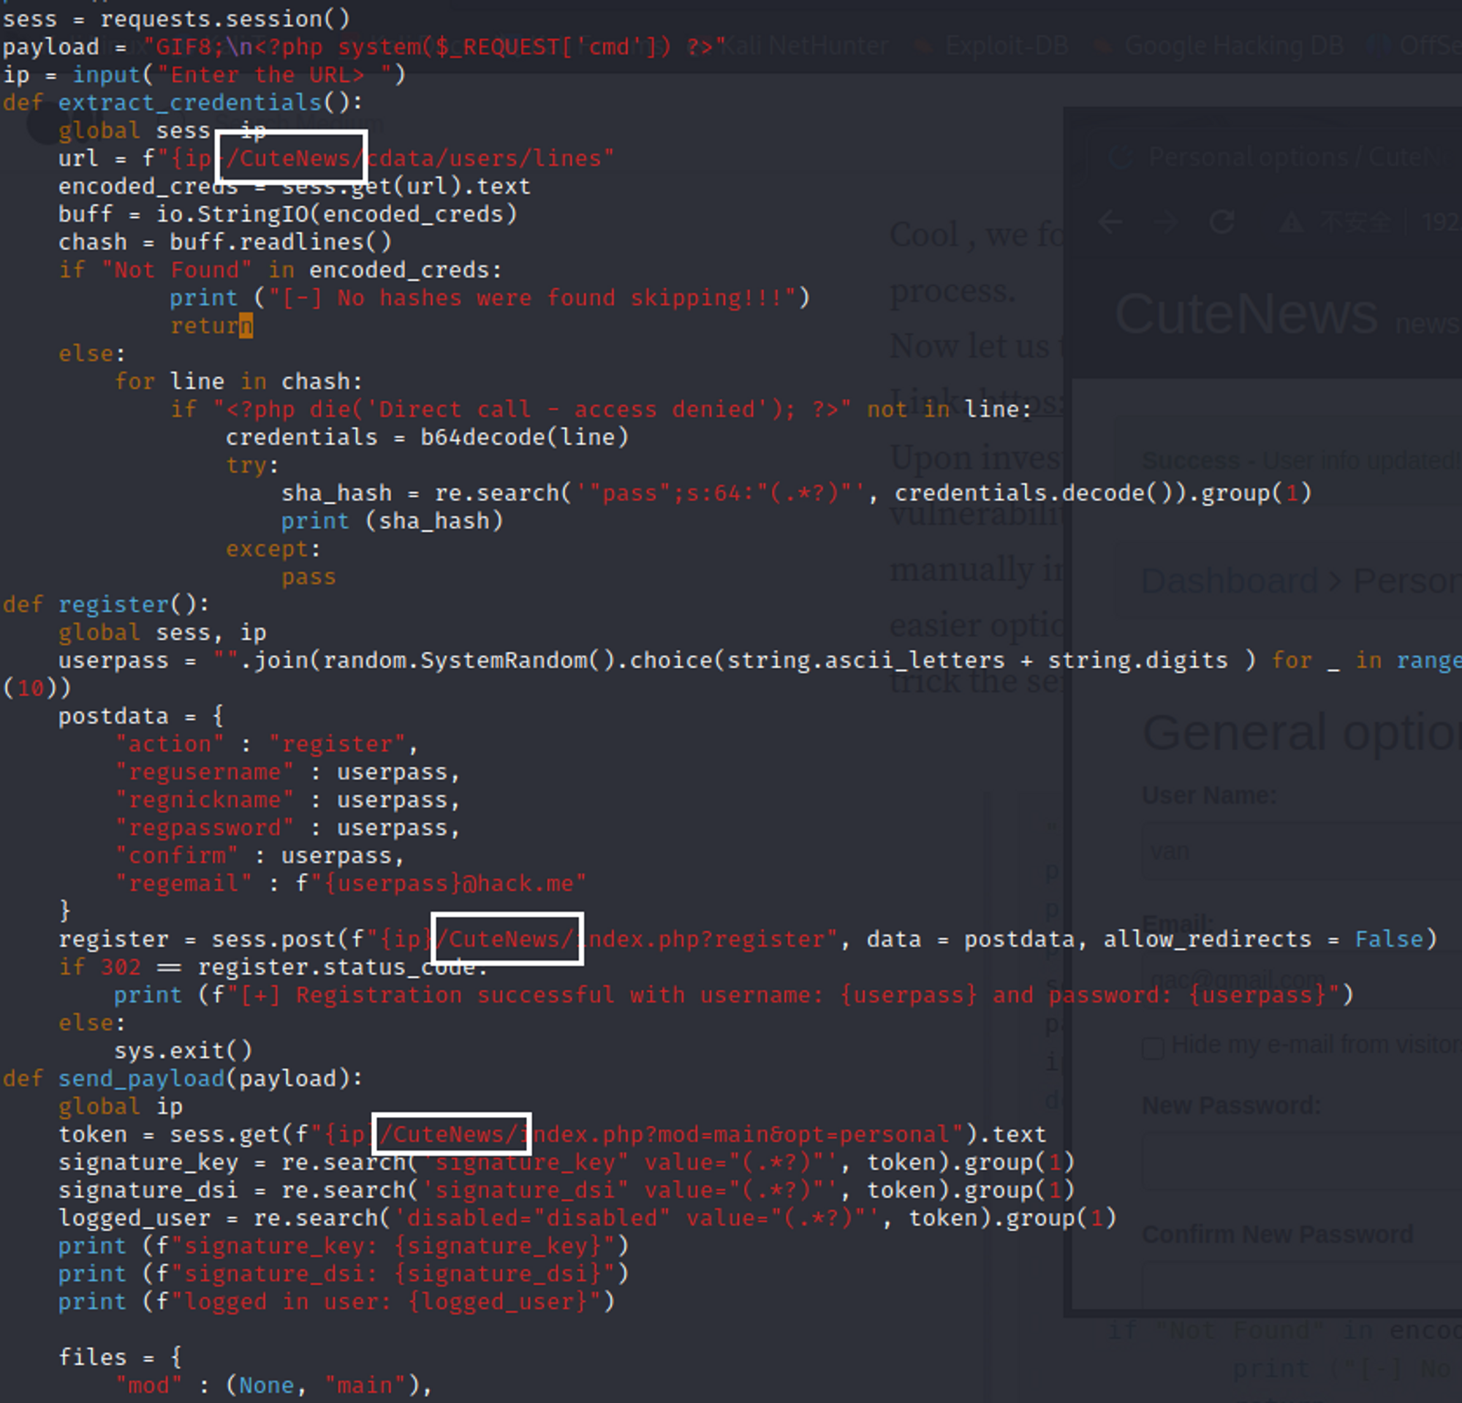Click the '"mod" : (None, "main")' entry
This screenshot has width=1462, height=1403.
coord(273,1387)
